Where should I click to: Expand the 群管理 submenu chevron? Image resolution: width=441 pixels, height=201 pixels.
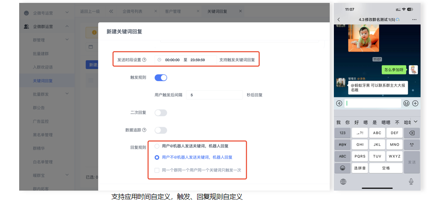pyautogui.click(x=67, y=40)
